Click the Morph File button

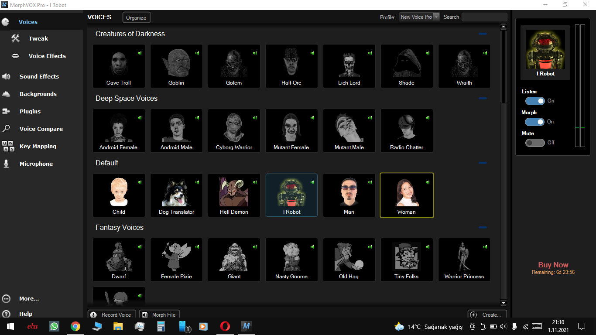(159, 314)
